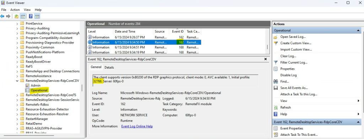Open the Help menu

(38, 10)
